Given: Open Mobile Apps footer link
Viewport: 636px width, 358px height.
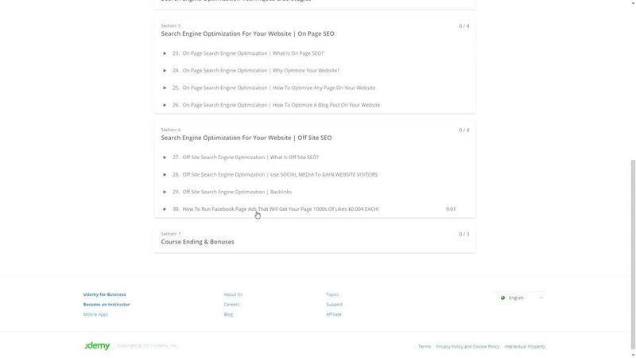Looking at the screenshot, I should 95,314.
